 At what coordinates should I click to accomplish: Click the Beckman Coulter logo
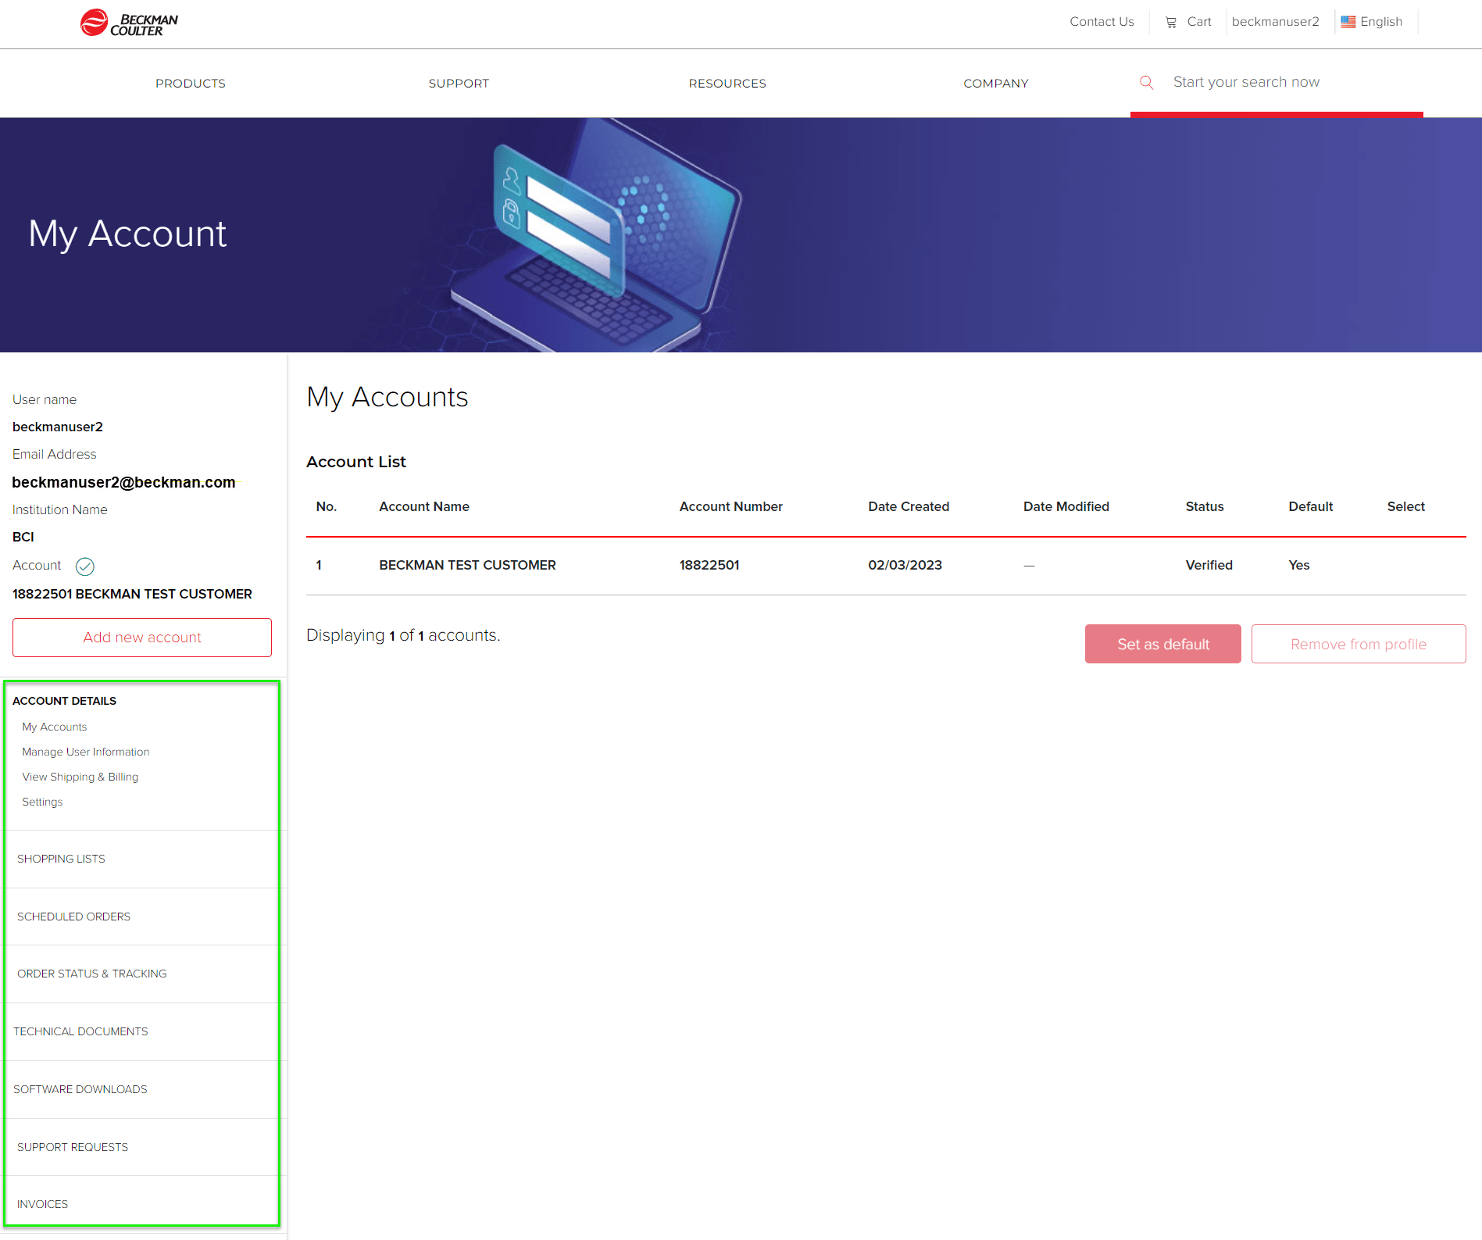(127, 22)
